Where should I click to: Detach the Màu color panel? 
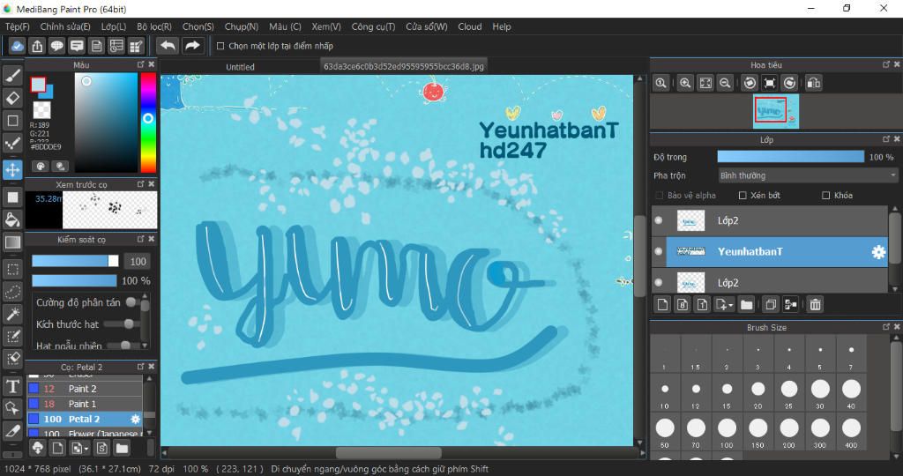pyautogui.click(x=140, y=64)
